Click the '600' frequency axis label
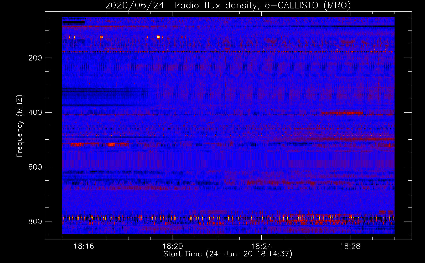 [x=35, y=167]
